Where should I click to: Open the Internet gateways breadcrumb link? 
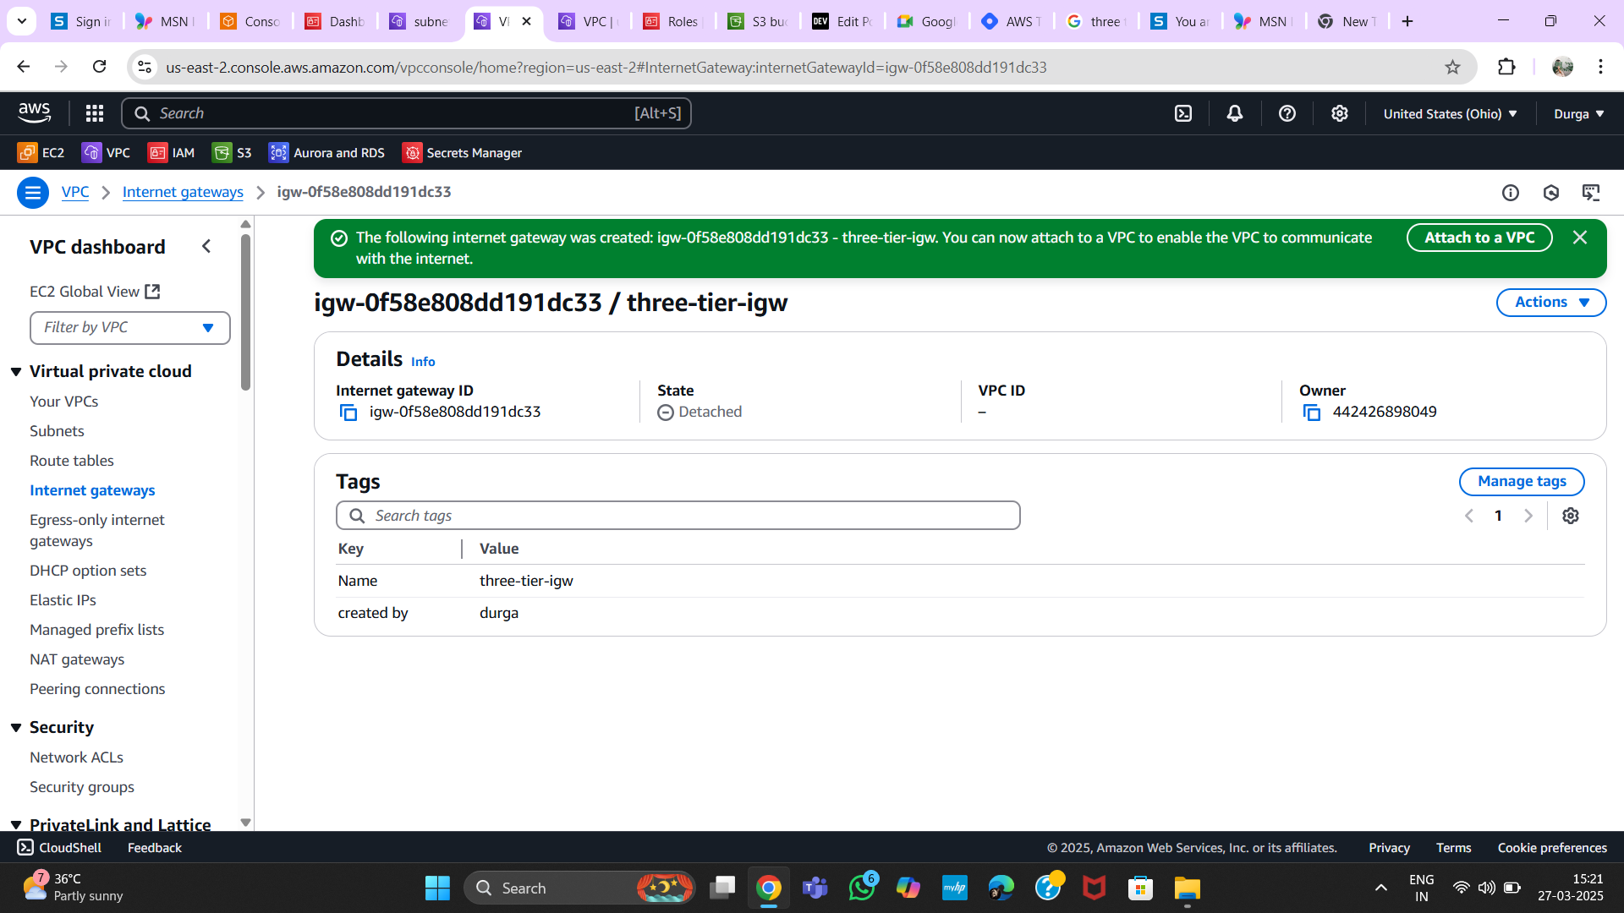click(183, 192)
